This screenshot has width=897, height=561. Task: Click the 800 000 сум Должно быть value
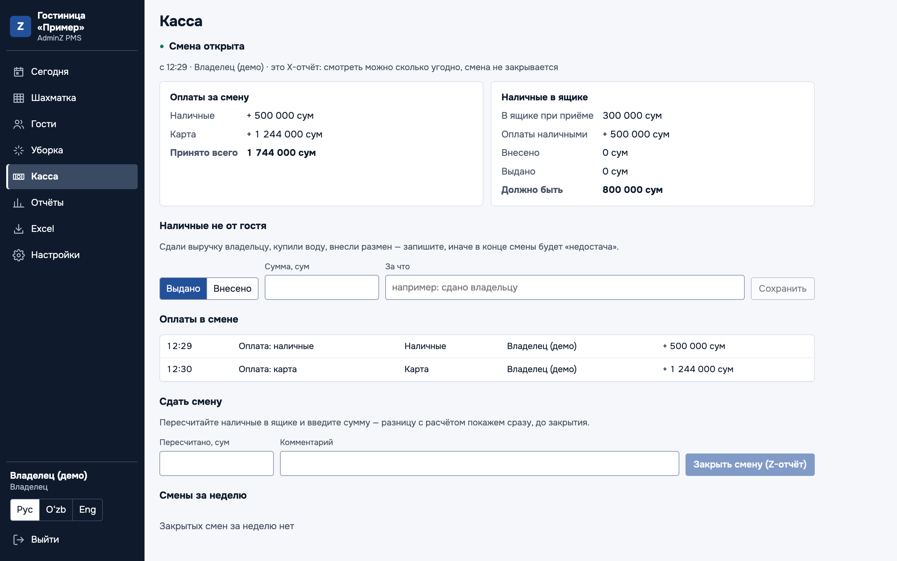(x=632, y=189)
